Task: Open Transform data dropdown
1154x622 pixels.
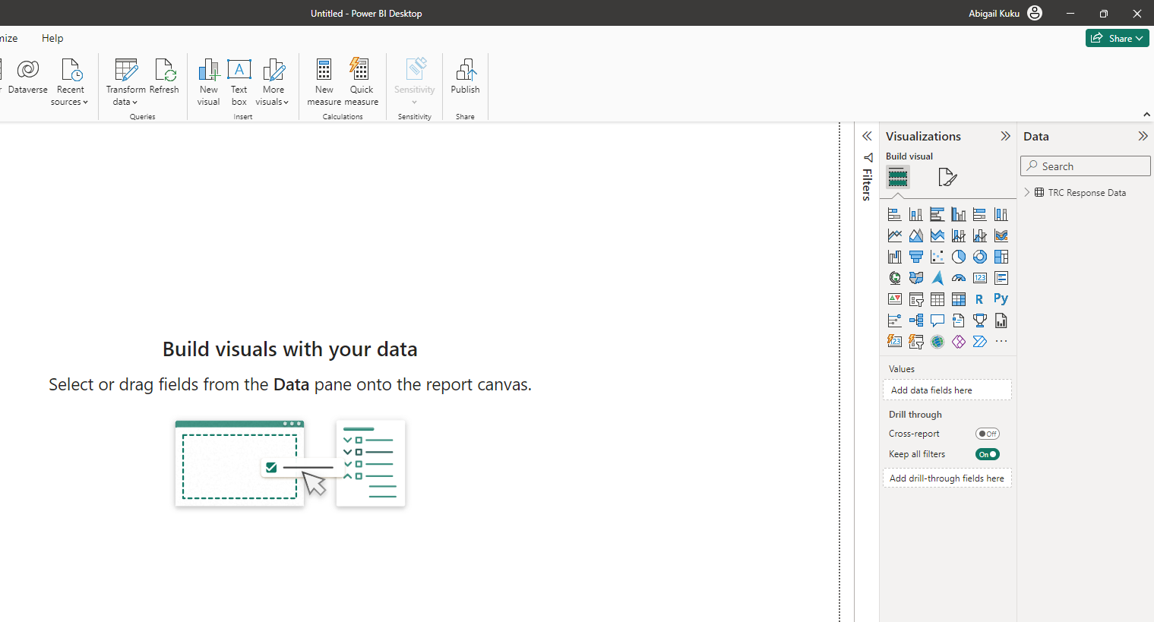Action: click(125, 83)
